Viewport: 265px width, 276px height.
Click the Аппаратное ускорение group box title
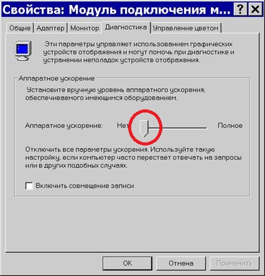(x=57, y=78)
